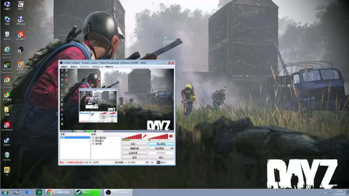The width and height of the screenshot is (349, 196).
Task: Click the 开始录制 start recording button
Action: [x=159, y=149]
